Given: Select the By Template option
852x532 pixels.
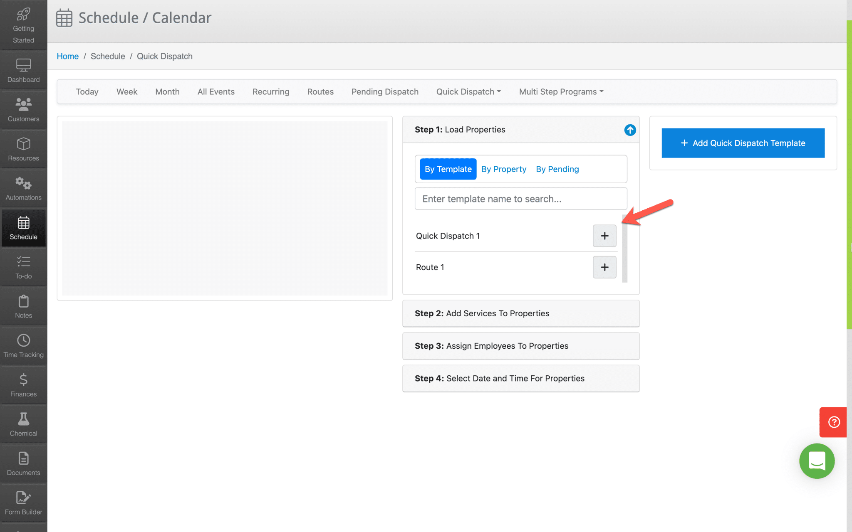Looking at the screenshot, I should 448,169.
